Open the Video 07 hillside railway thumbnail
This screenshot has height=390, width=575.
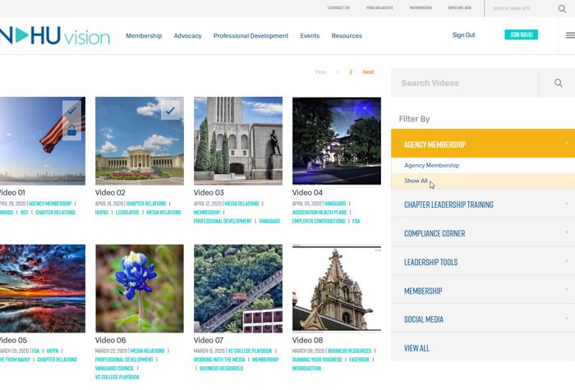(x=238, y=289)
